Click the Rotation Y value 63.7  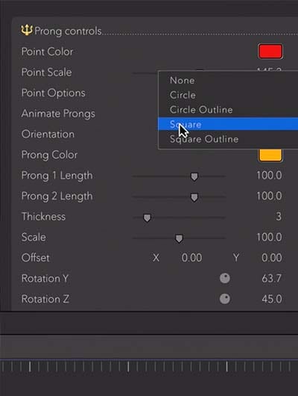click(x=271, y=278)
